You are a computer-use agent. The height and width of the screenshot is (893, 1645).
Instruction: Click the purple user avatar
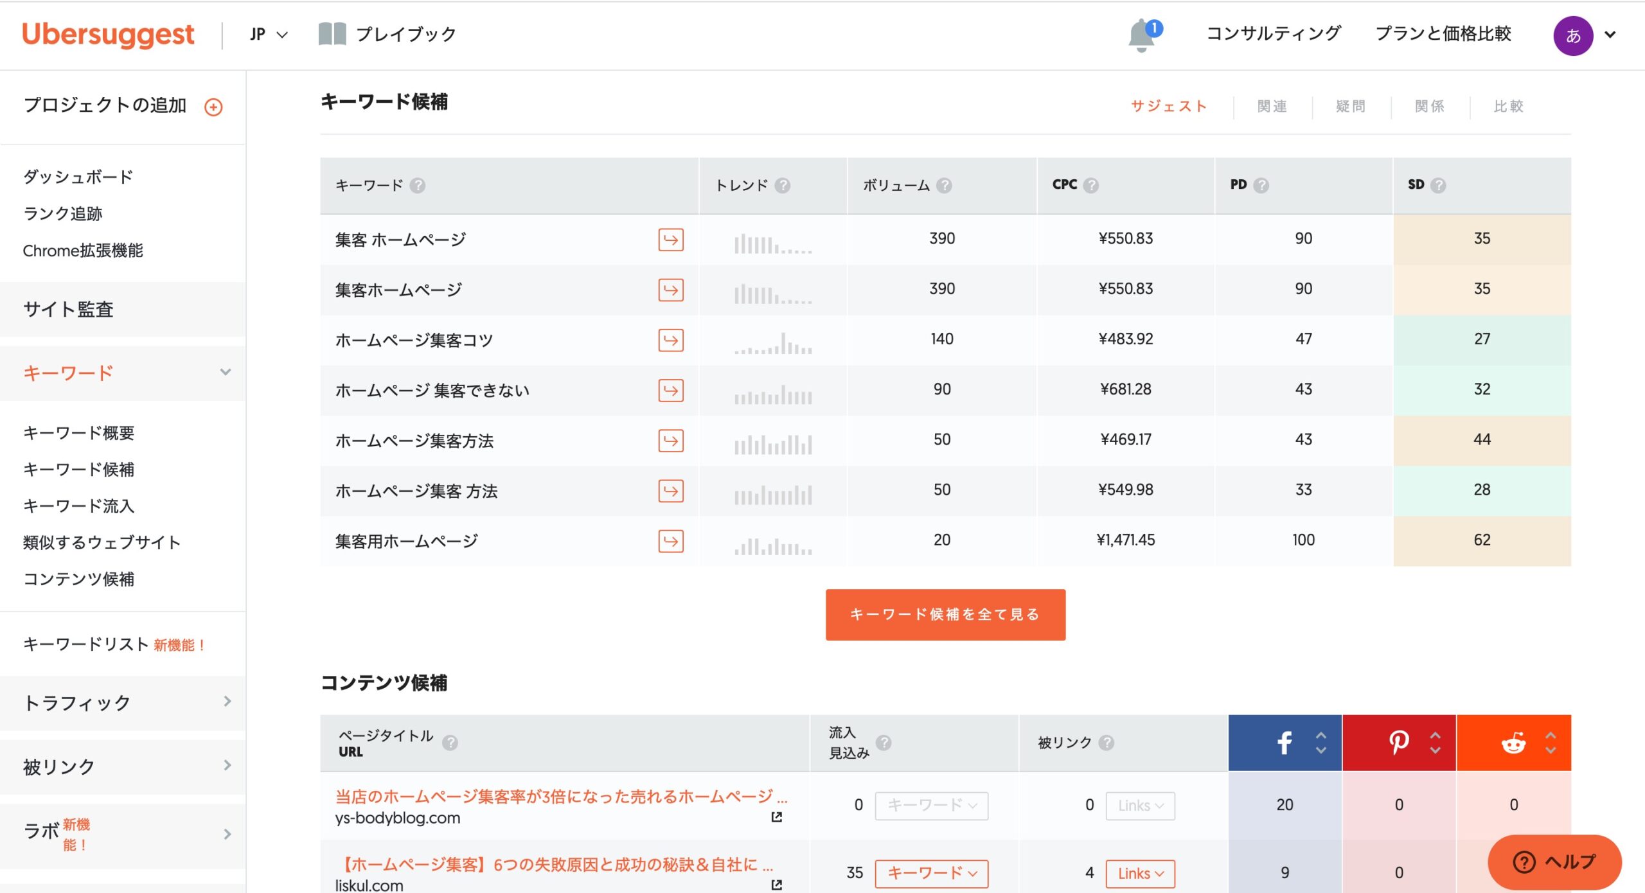[x=1572, y=35]
